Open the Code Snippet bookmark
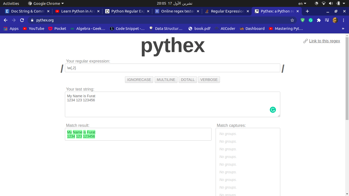The height and width of the screenshot is (196, 349). coord(127,29)
